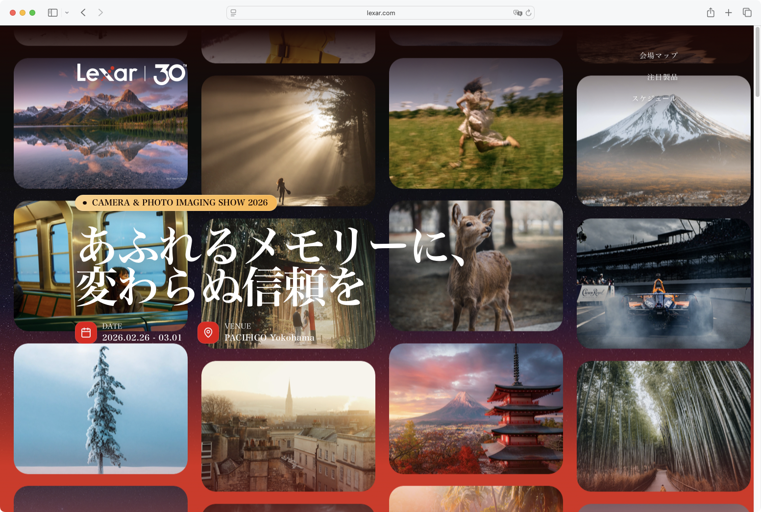Click the address bar showing lexar.com

coord(381,13)
